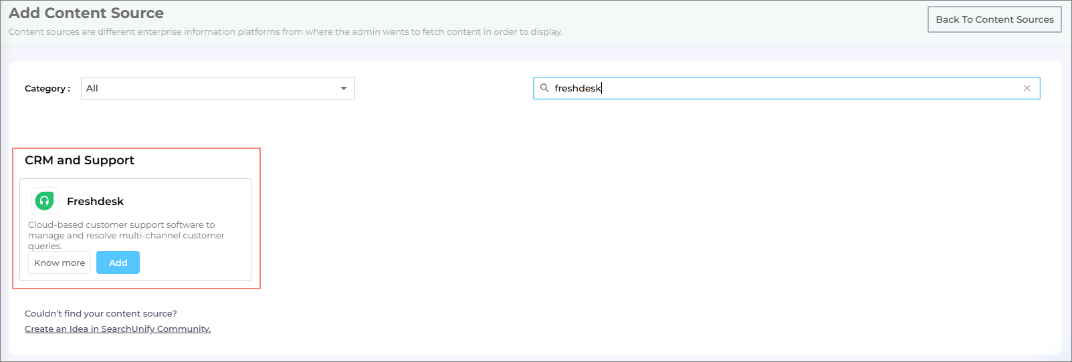Open Know more for Freshdesk
This screenshot has height=362, width=1072.
[60, 262]
